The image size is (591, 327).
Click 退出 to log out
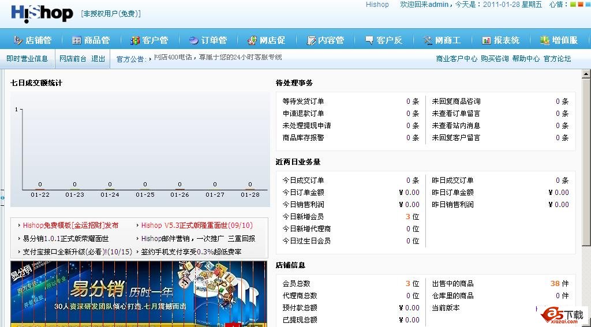pos(98,59)
